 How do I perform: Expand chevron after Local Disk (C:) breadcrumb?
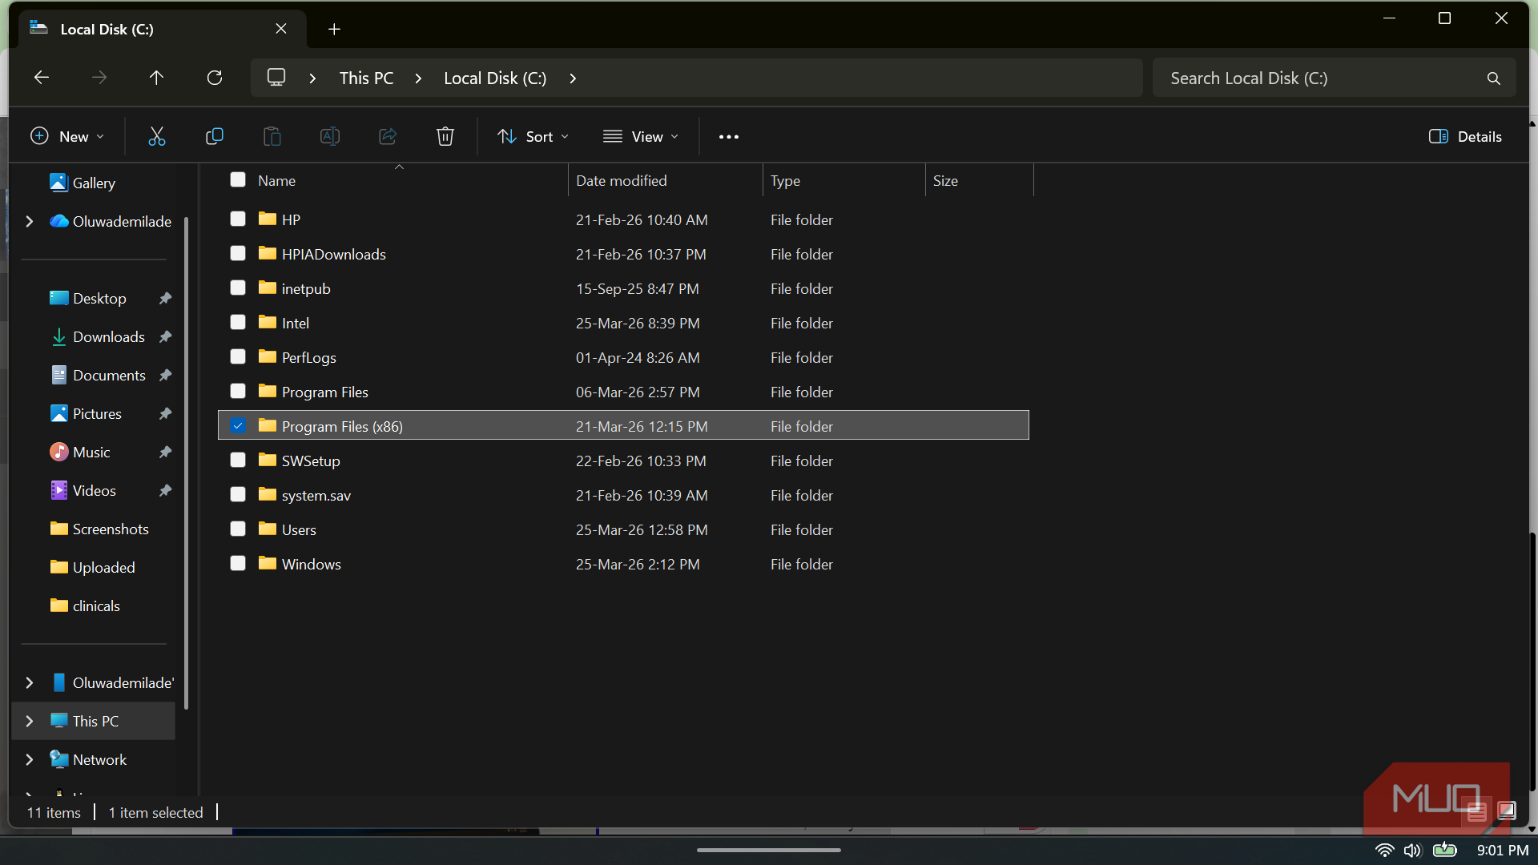(573, 78)
